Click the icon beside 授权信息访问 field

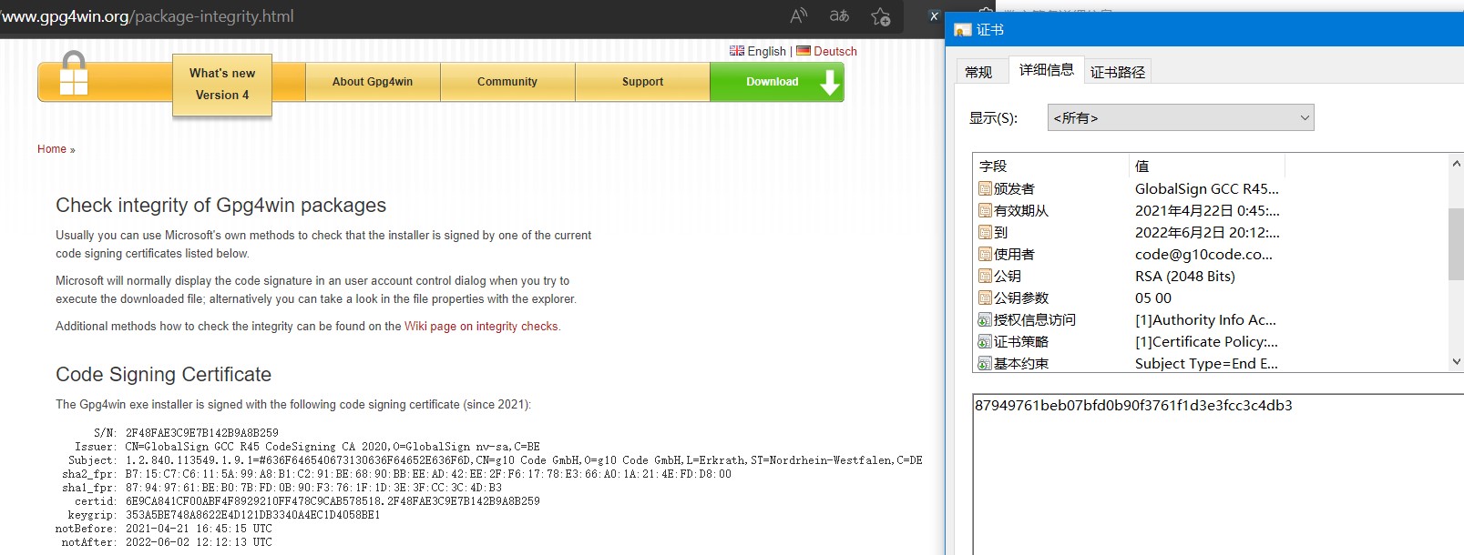(985, 319)
